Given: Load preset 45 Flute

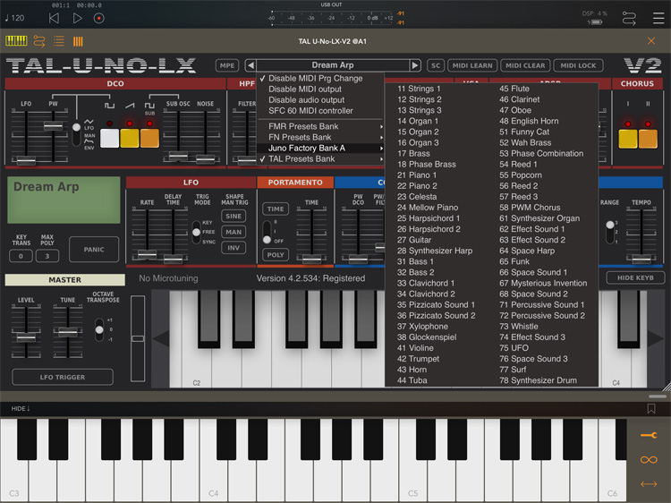Looking at the screenshot, I should [514, 89].
